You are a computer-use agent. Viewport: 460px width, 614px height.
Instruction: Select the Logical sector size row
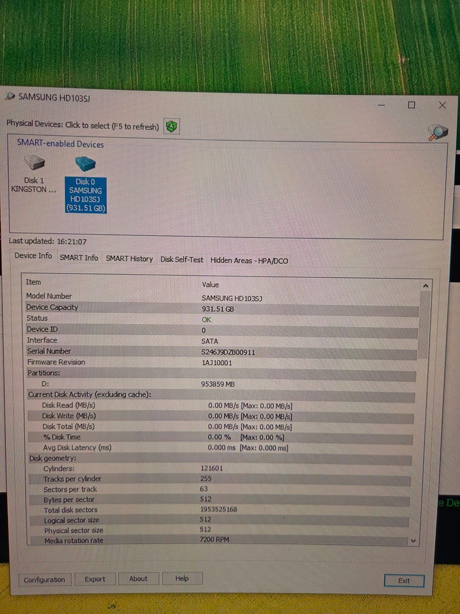coord(219,520)
